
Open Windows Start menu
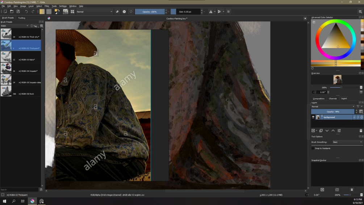(x=4, y=201)
